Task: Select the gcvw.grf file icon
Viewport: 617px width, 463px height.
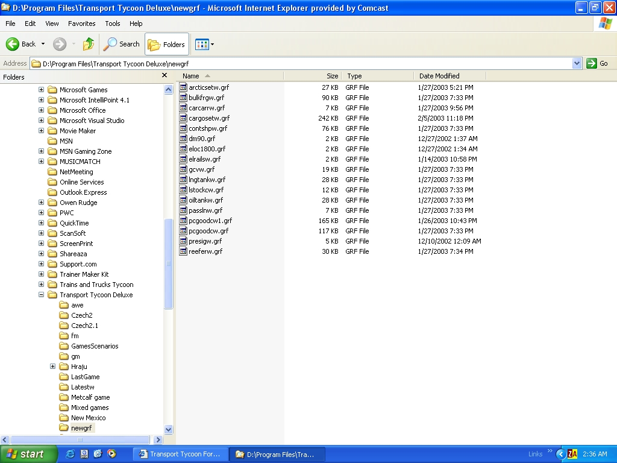Action: [x=183, y=169]
